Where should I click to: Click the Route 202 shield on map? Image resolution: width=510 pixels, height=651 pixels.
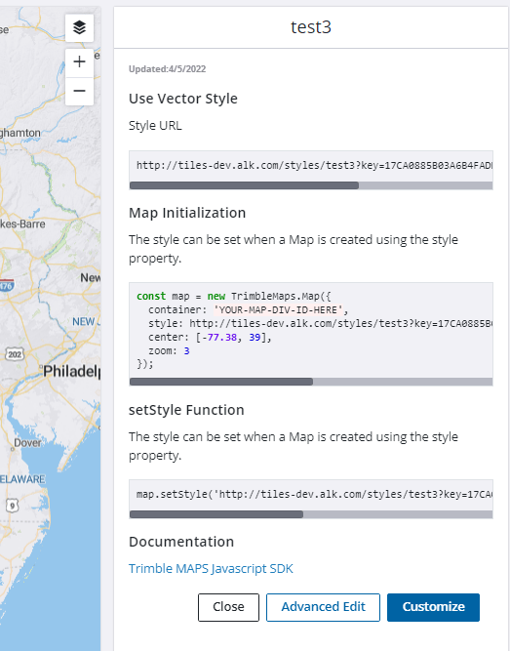15,354
